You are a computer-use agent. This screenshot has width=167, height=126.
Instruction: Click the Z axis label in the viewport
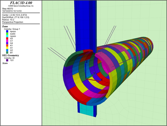point(87,62)
